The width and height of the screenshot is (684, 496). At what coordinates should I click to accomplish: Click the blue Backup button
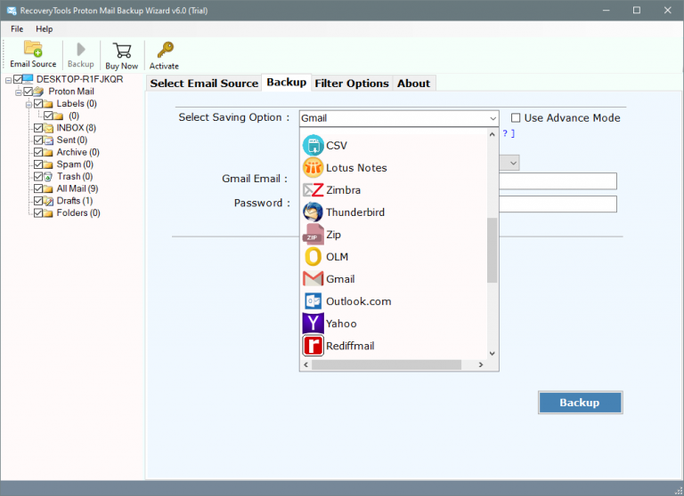pyautogui.click(x=580, y=403)
